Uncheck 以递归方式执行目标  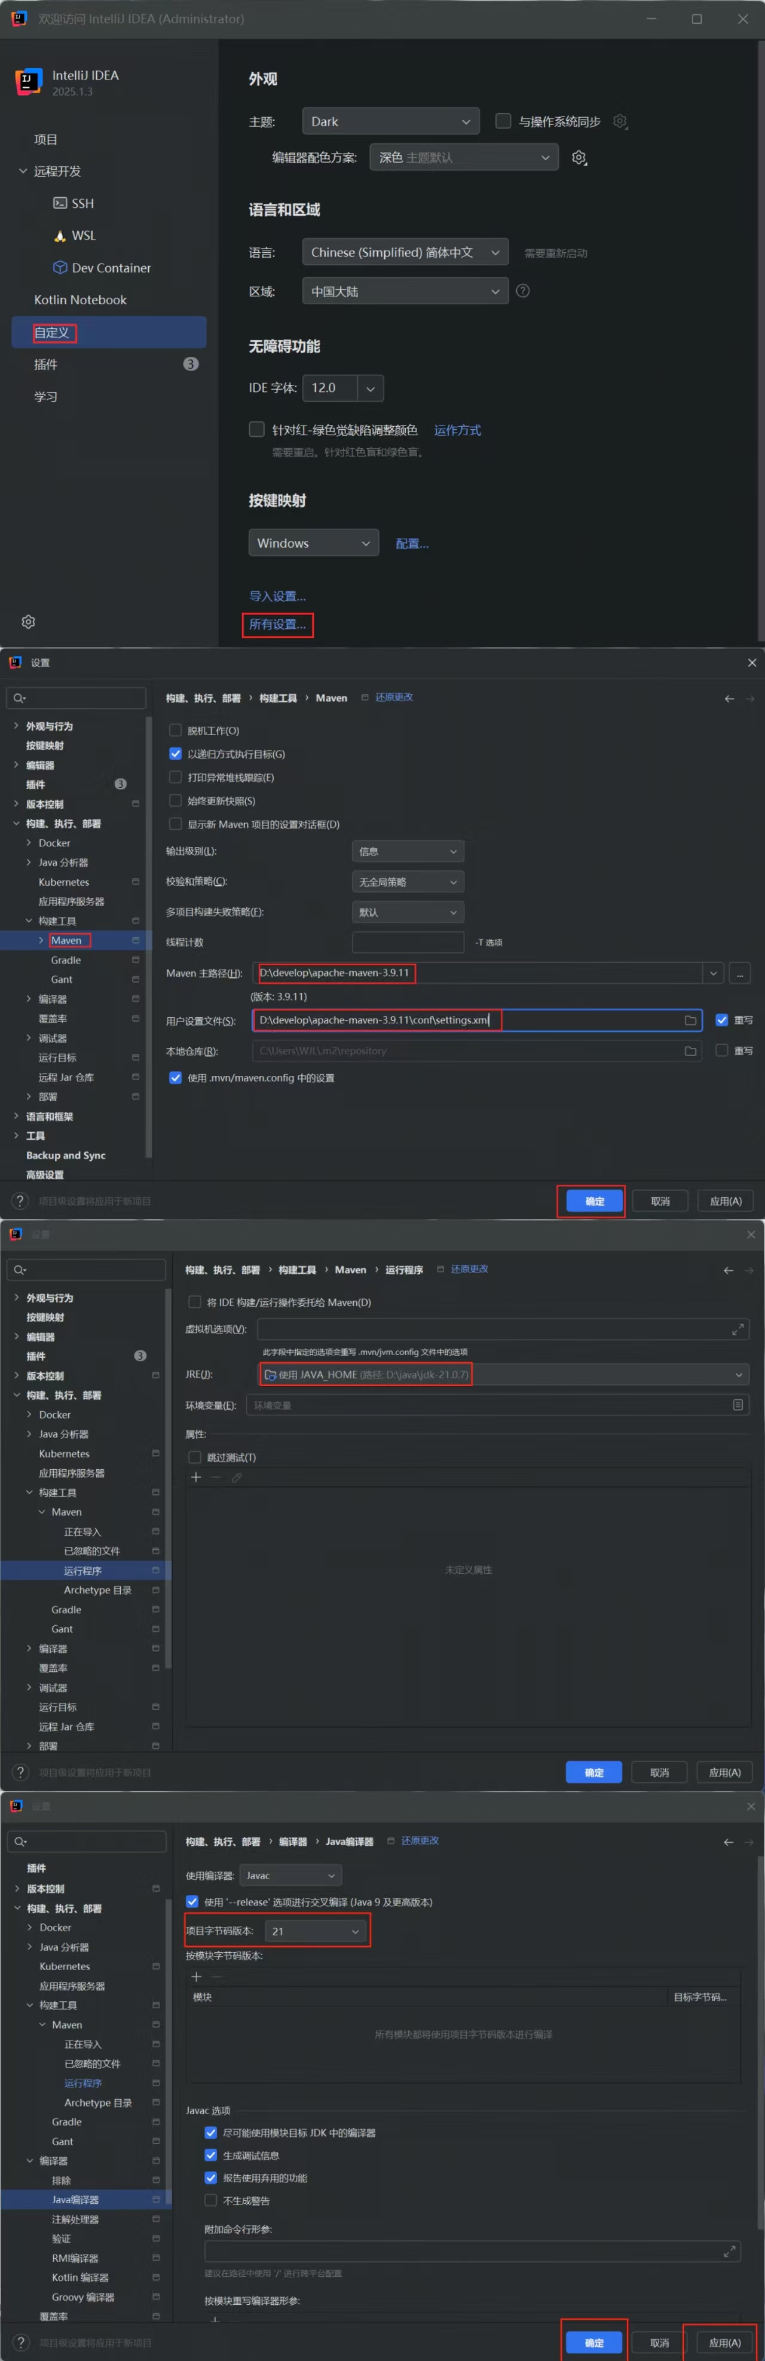(175, 753)
